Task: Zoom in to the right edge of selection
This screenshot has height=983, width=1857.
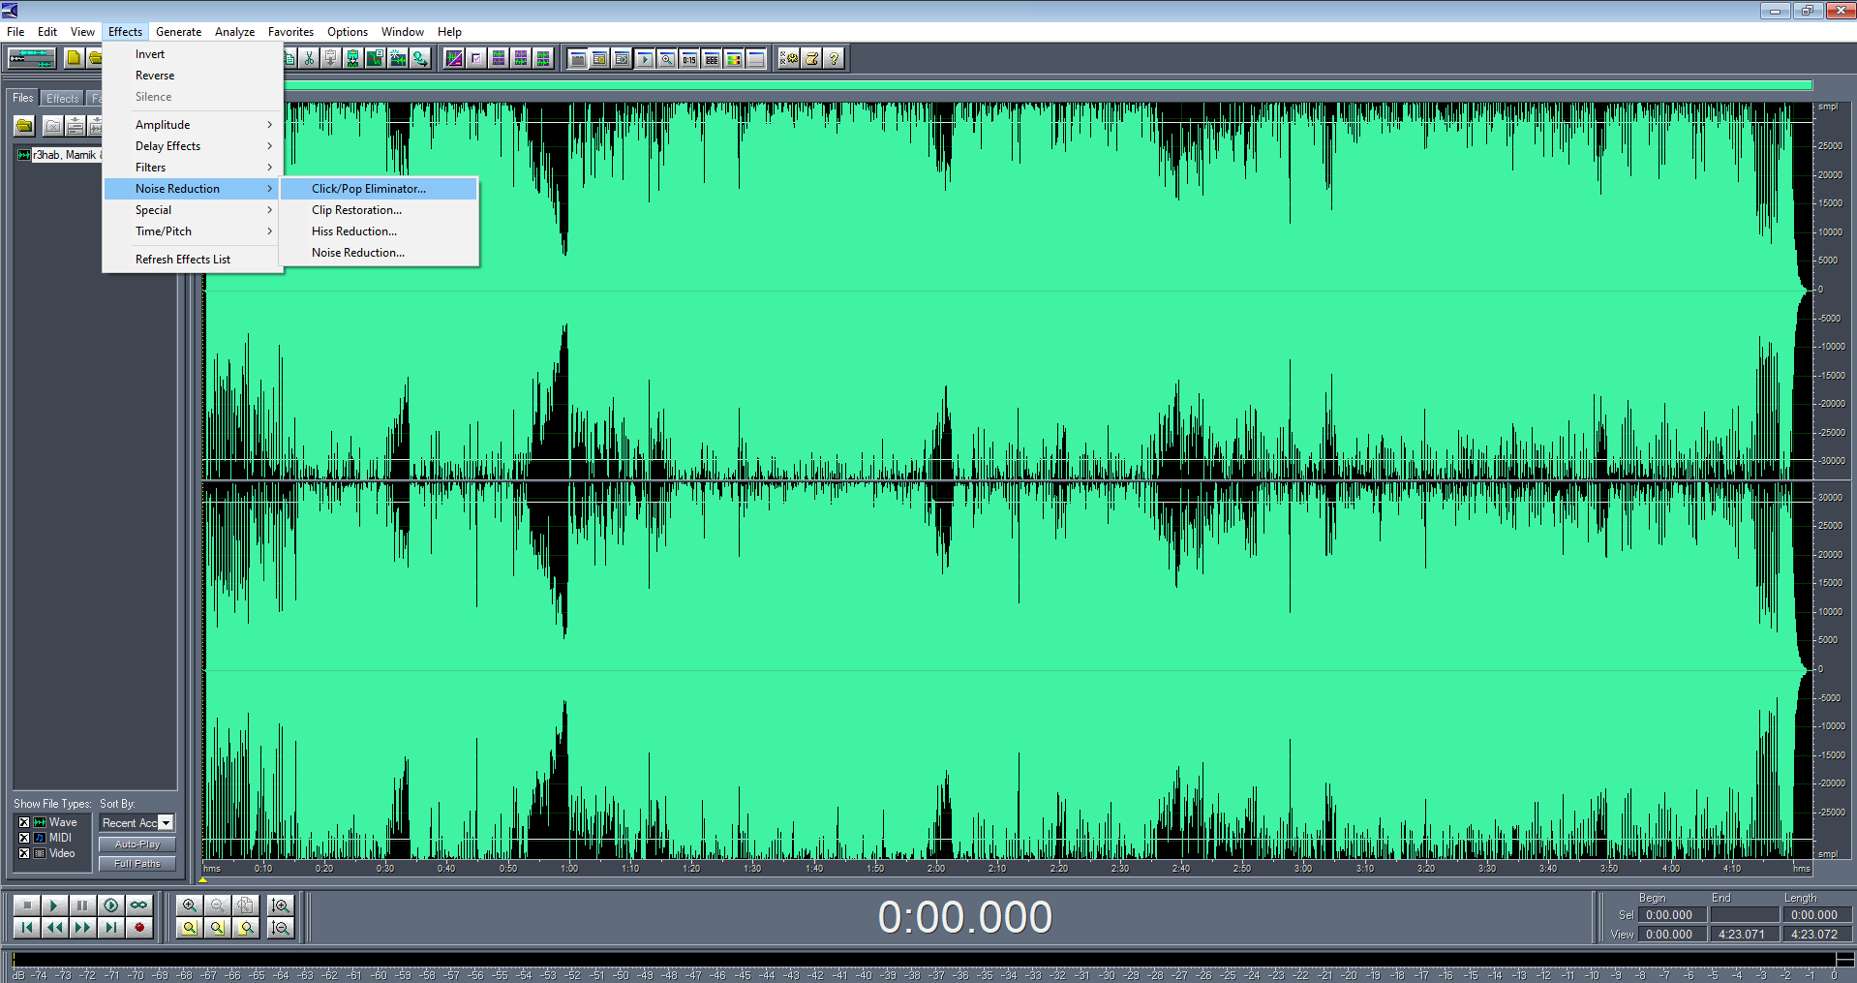Action: tap(245, 927)
